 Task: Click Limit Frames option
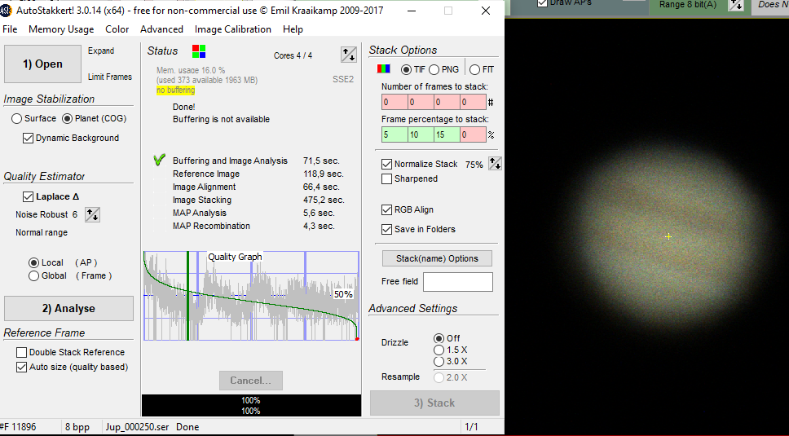(x=110, y=77)
